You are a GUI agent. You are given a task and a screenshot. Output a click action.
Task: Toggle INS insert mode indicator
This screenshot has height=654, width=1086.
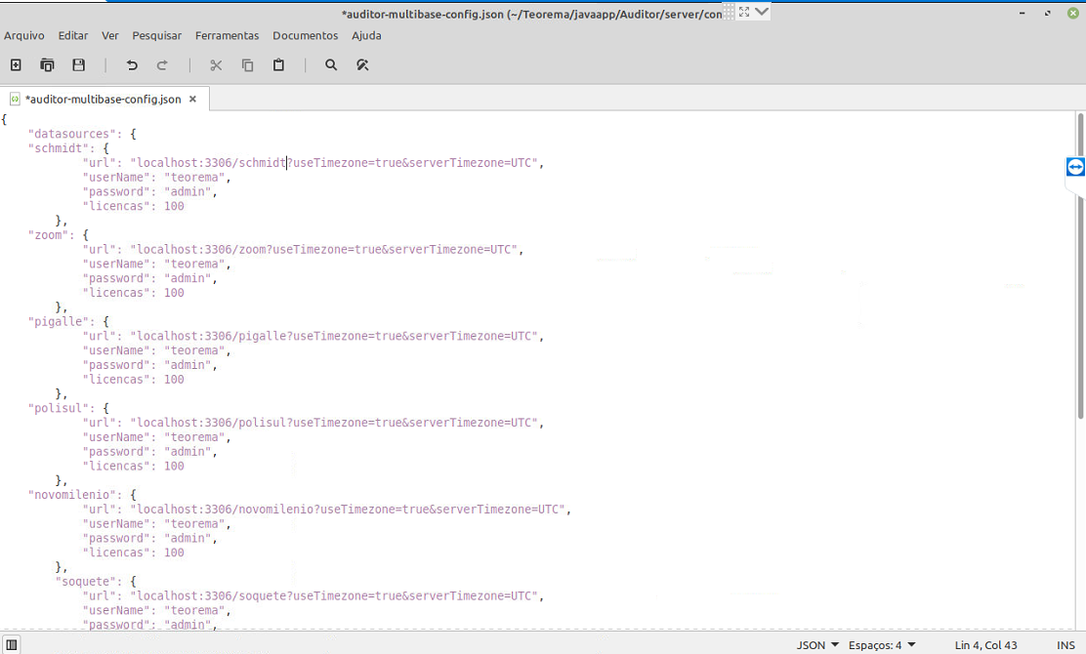[x=1065, y=645]
